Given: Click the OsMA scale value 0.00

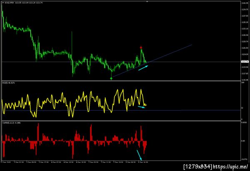Looking at the screenshot, I should tap(243, 141).
